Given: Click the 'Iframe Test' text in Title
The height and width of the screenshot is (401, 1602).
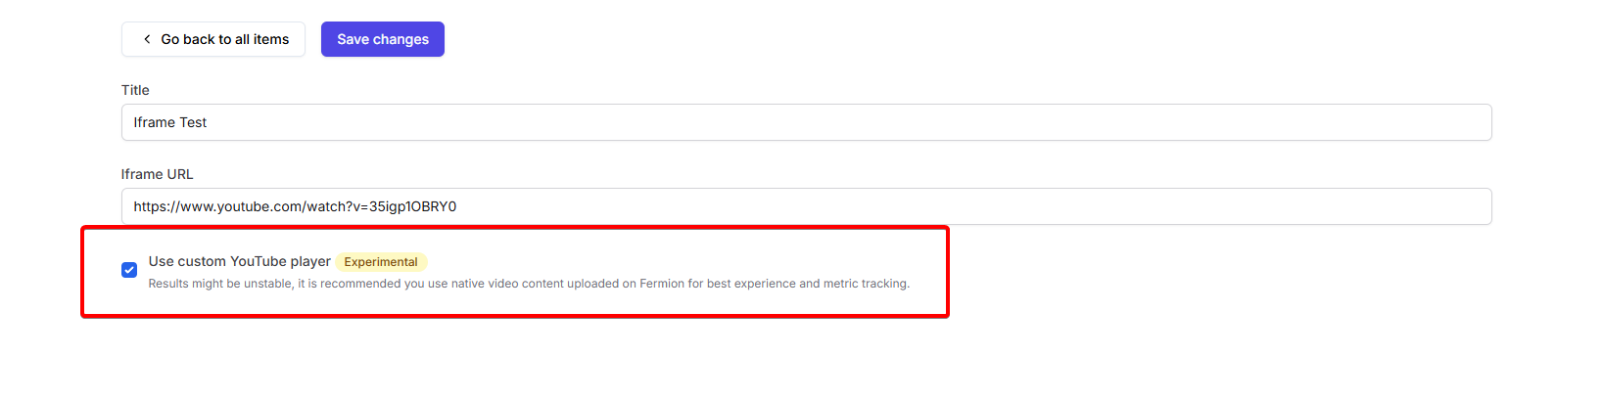Looking at the screenshot, I should coord(170,122).
